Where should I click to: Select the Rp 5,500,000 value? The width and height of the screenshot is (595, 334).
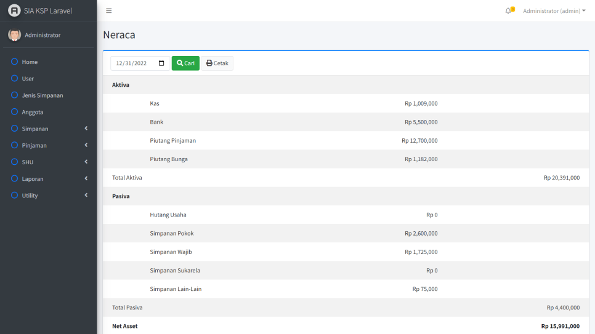tap(421, 122)
